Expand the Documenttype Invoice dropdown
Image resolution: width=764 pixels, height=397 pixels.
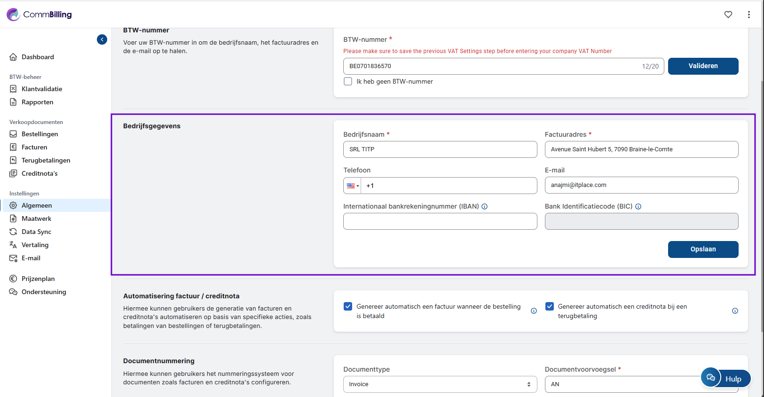pyautogui.click(x=440, y=384)
